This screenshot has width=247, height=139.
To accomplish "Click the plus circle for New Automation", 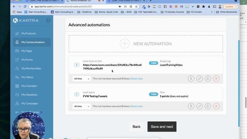I will (125, 44).
